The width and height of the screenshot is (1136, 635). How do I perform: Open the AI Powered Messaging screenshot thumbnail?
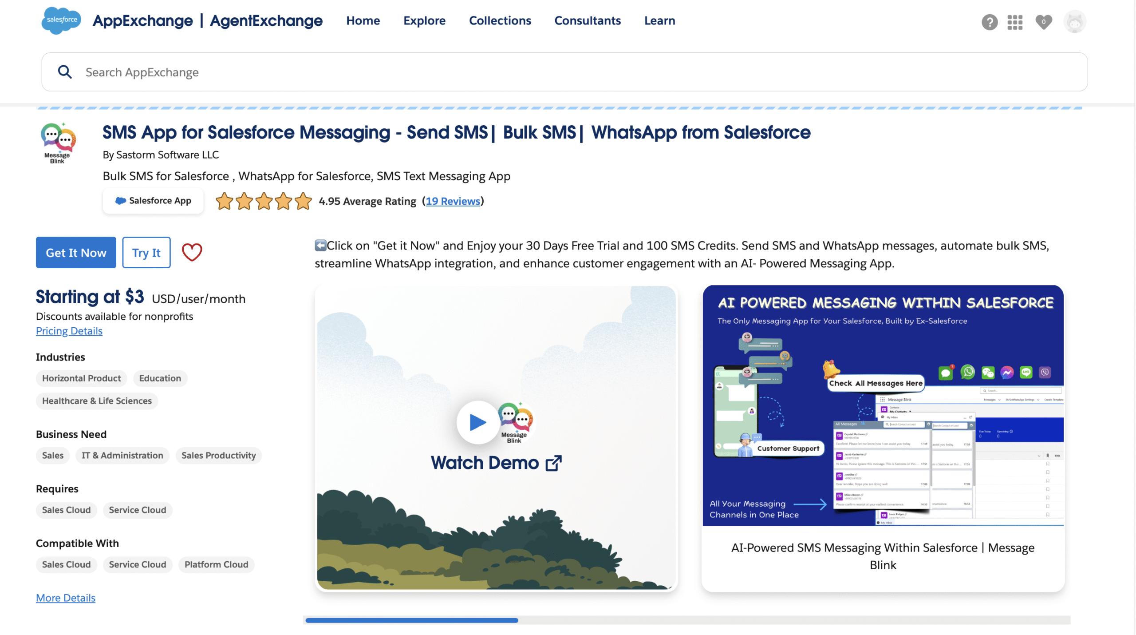(x=883, y=406)
